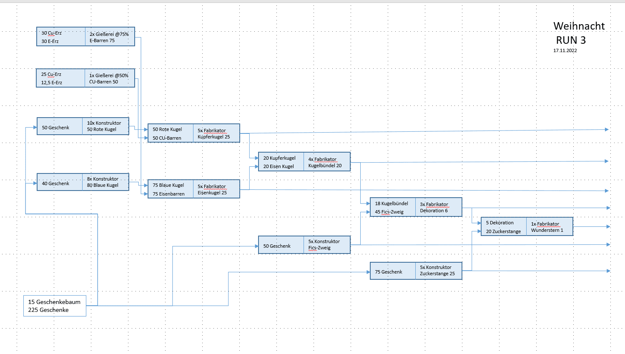Viewport: 625px width, 354px height.
Task: Click '50 Rote Kugel' under 10x Konstruktor
Action: coord(102,129)
